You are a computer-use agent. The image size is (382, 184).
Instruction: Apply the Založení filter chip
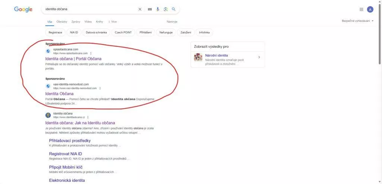pos(186,32)
